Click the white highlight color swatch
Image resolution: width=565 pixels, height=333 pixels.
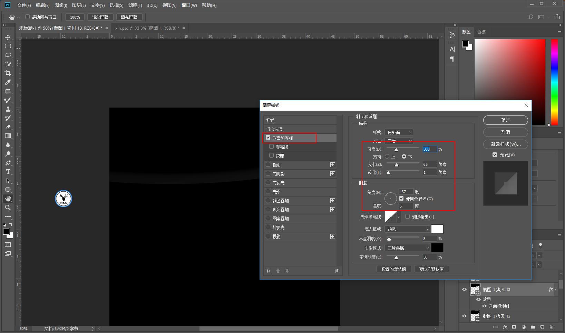point(437,229)
